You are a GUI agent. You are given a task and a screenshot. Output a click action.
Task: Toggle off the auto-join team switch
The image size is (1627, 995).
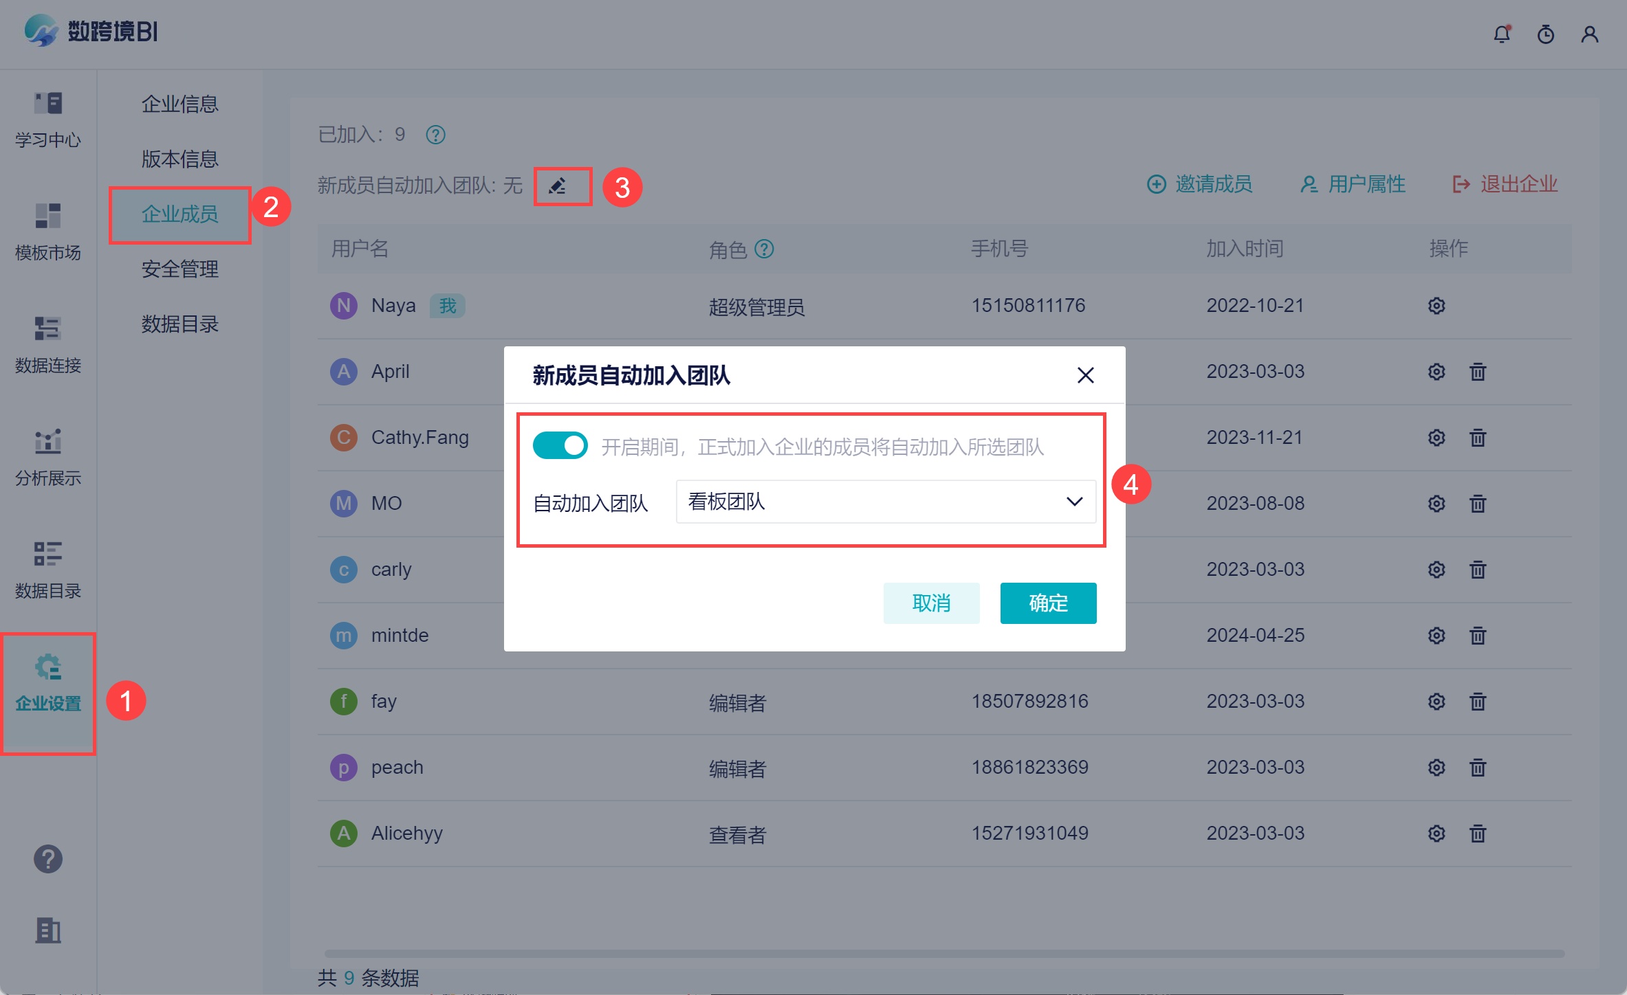[560, 446]
